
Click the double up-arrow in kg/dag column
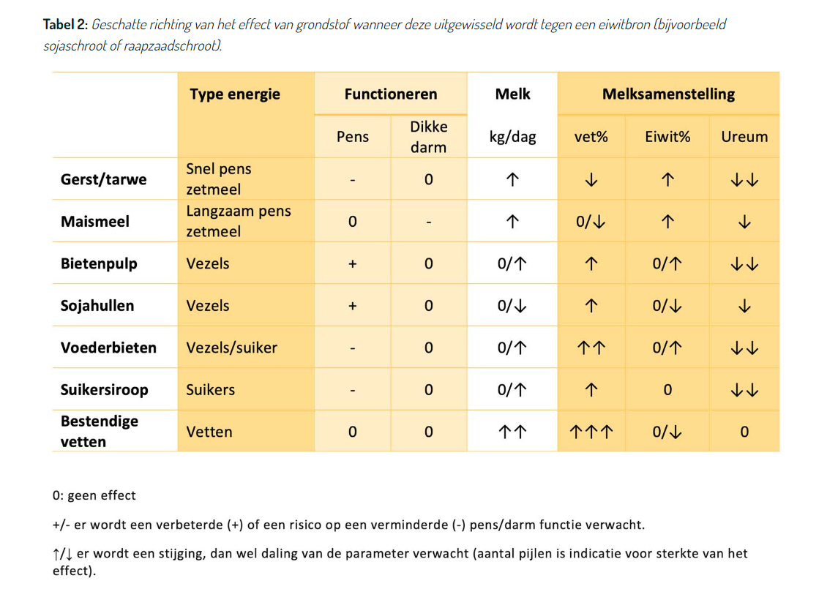[512, 432]
